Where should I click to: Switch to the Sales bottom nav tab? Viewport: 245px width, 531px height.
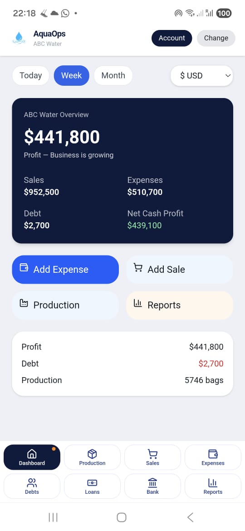(152, 457)
